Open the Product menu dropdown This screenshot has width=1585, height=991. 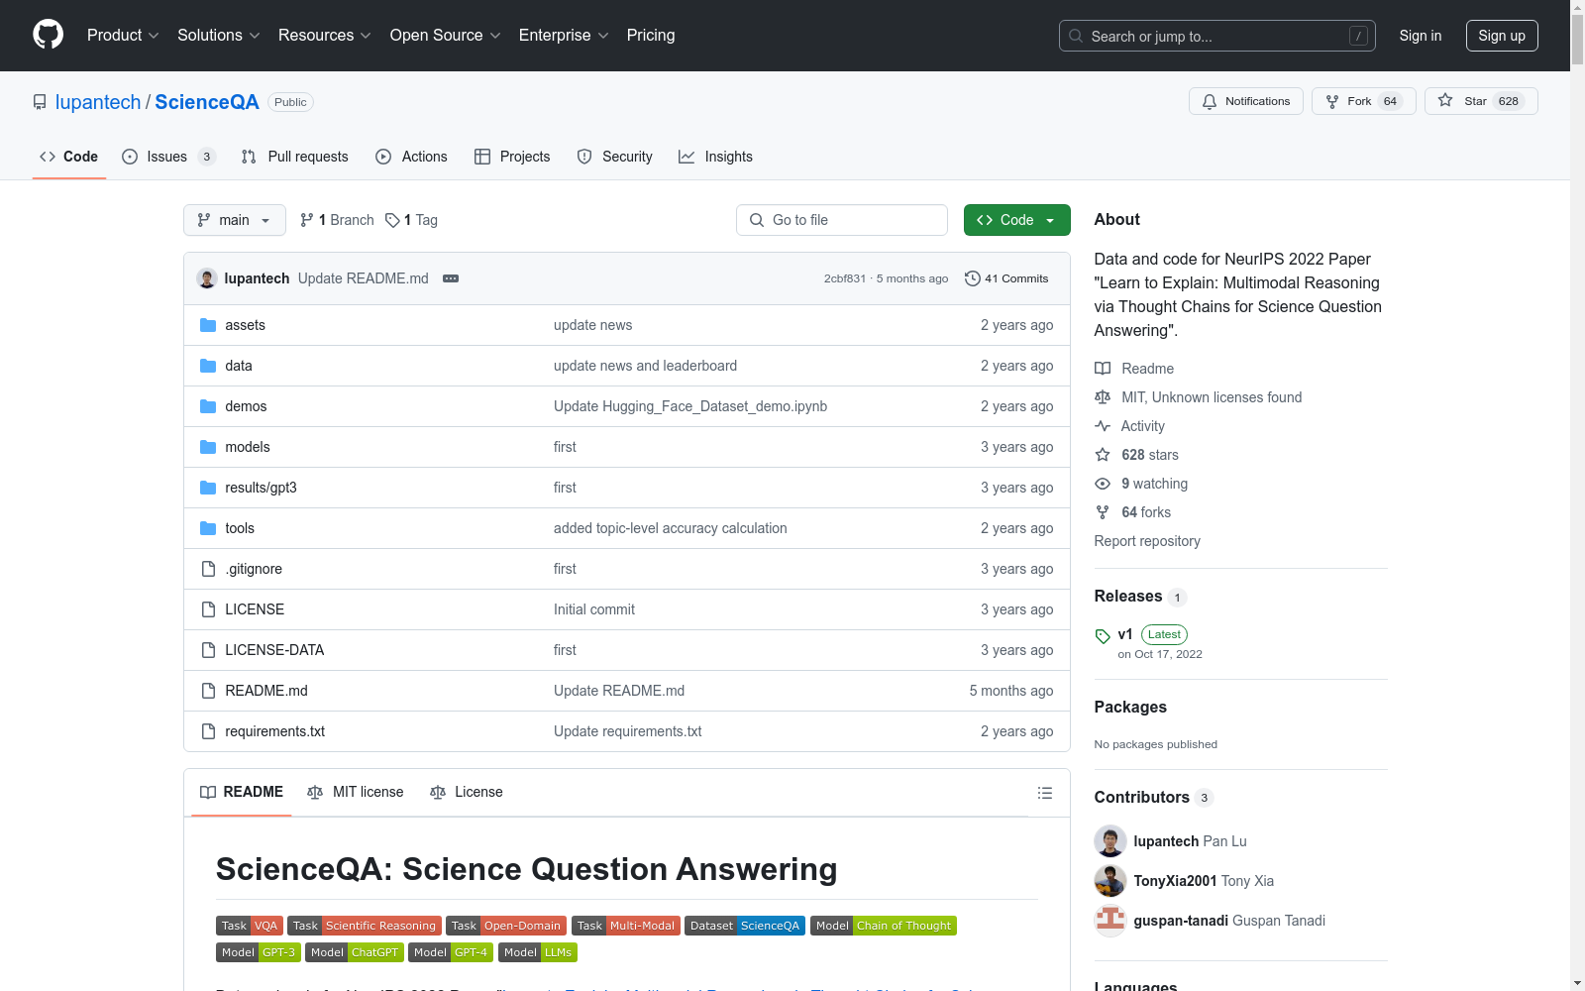tap(123, 36)
